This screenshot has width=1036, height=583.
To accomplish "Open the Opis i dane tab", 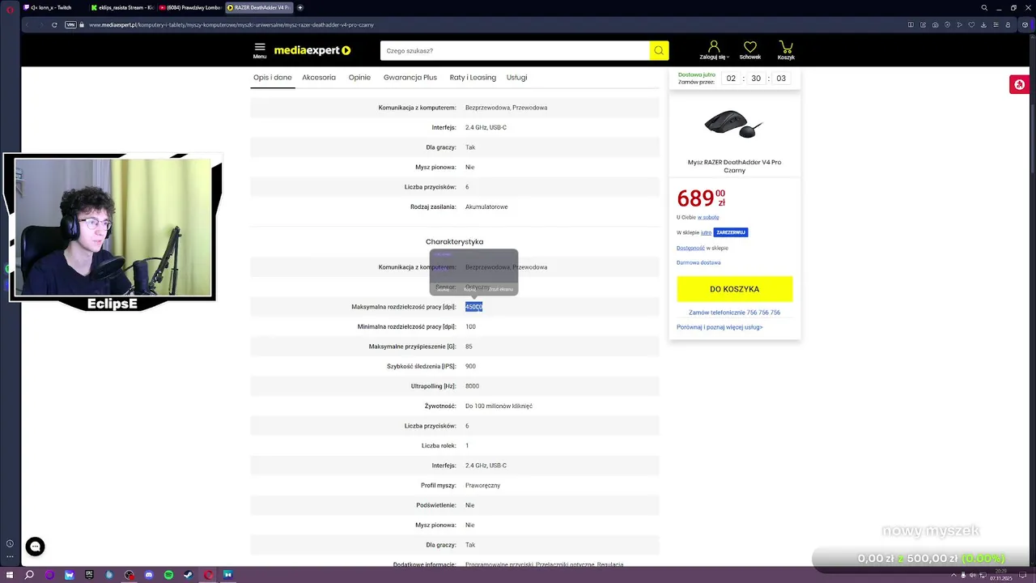I will pos(273,78).
